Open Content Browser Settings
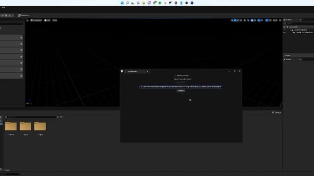314x176 pixels. [276, 112]
